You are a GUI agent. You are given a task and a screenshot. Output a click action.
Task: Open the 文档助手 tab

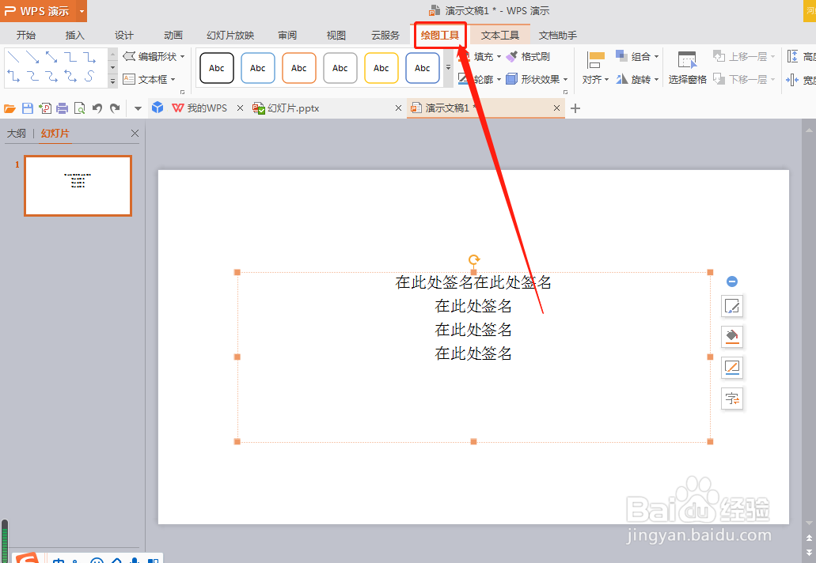(x=557, y=35)
